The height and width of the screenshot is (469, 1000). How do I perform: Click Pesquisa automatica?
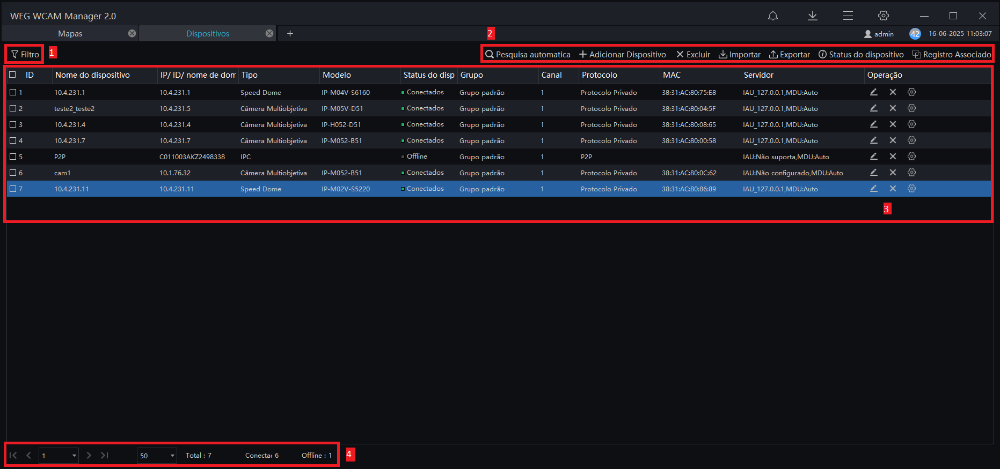pos(528,54)
